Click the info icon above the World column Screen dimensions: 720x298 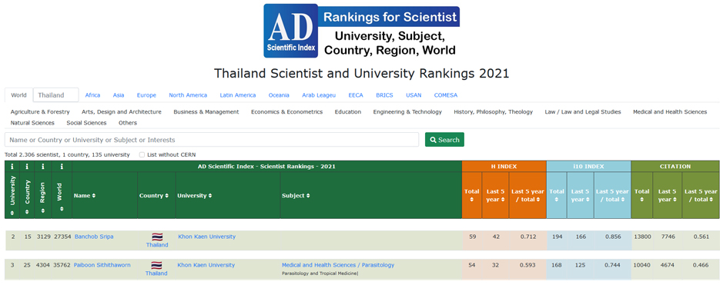(62, 167)
